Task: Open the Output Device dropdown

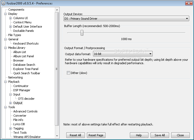Action: pos(126,19)
